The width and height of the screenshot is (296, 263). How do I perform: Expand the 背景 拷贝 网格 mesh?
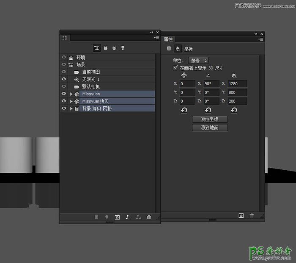point(71,109)
